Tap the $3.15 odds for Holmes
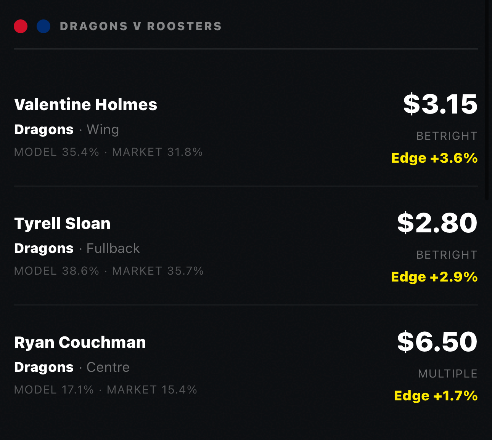 (441, 104)
